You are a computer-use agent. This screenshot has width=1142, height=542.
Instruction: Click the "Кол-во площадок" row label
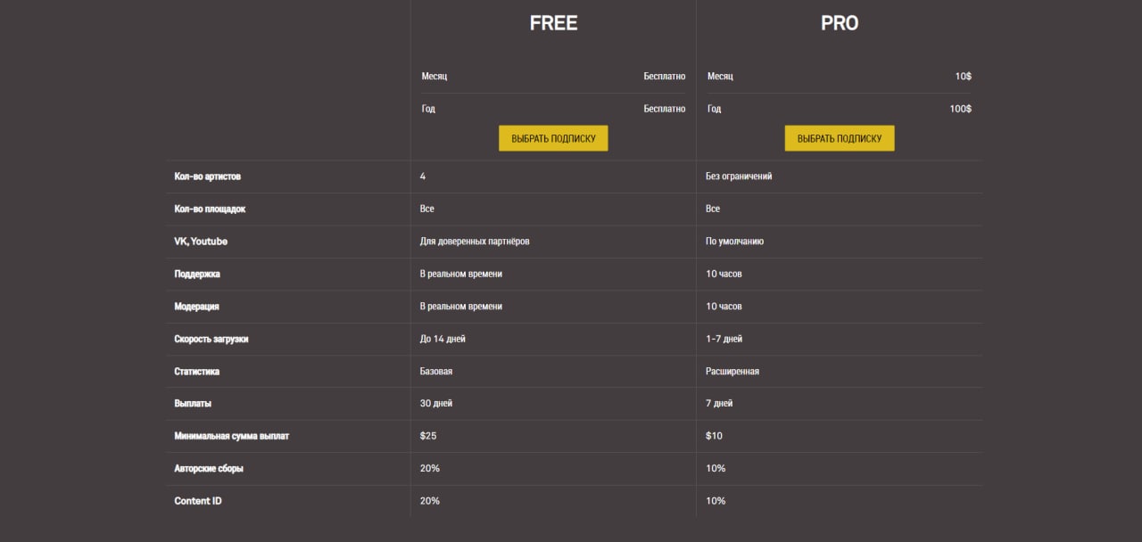point(210,209)
